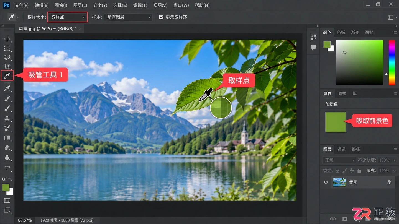399x224 pixels.
Task: Change screen mode icon at toolbar bottom
Action: coord(7,210)
